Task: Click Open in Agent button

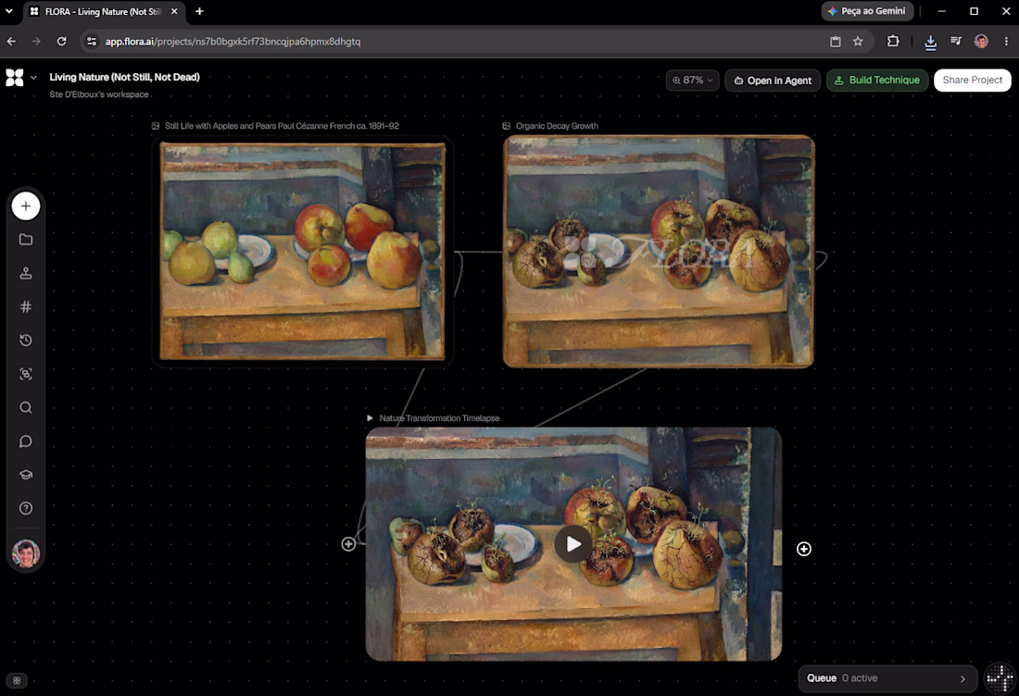Action: [x=773, y=81]
